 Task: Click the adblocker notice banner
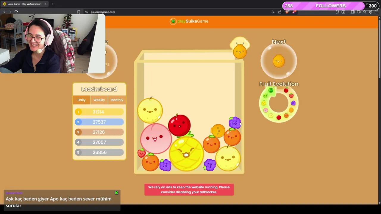(x=189, y=190)
